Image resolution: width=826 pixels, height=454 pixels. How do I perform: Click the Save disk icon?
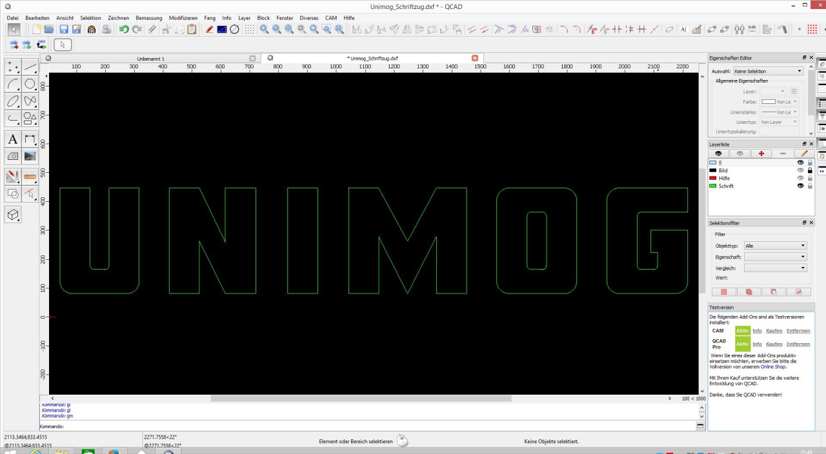pos(64,30)
